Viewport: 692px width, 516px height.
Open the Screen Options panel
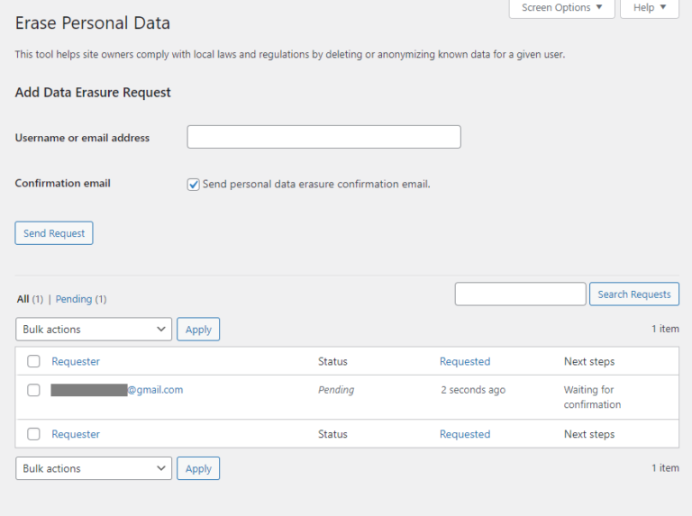[x=561, y=8]
